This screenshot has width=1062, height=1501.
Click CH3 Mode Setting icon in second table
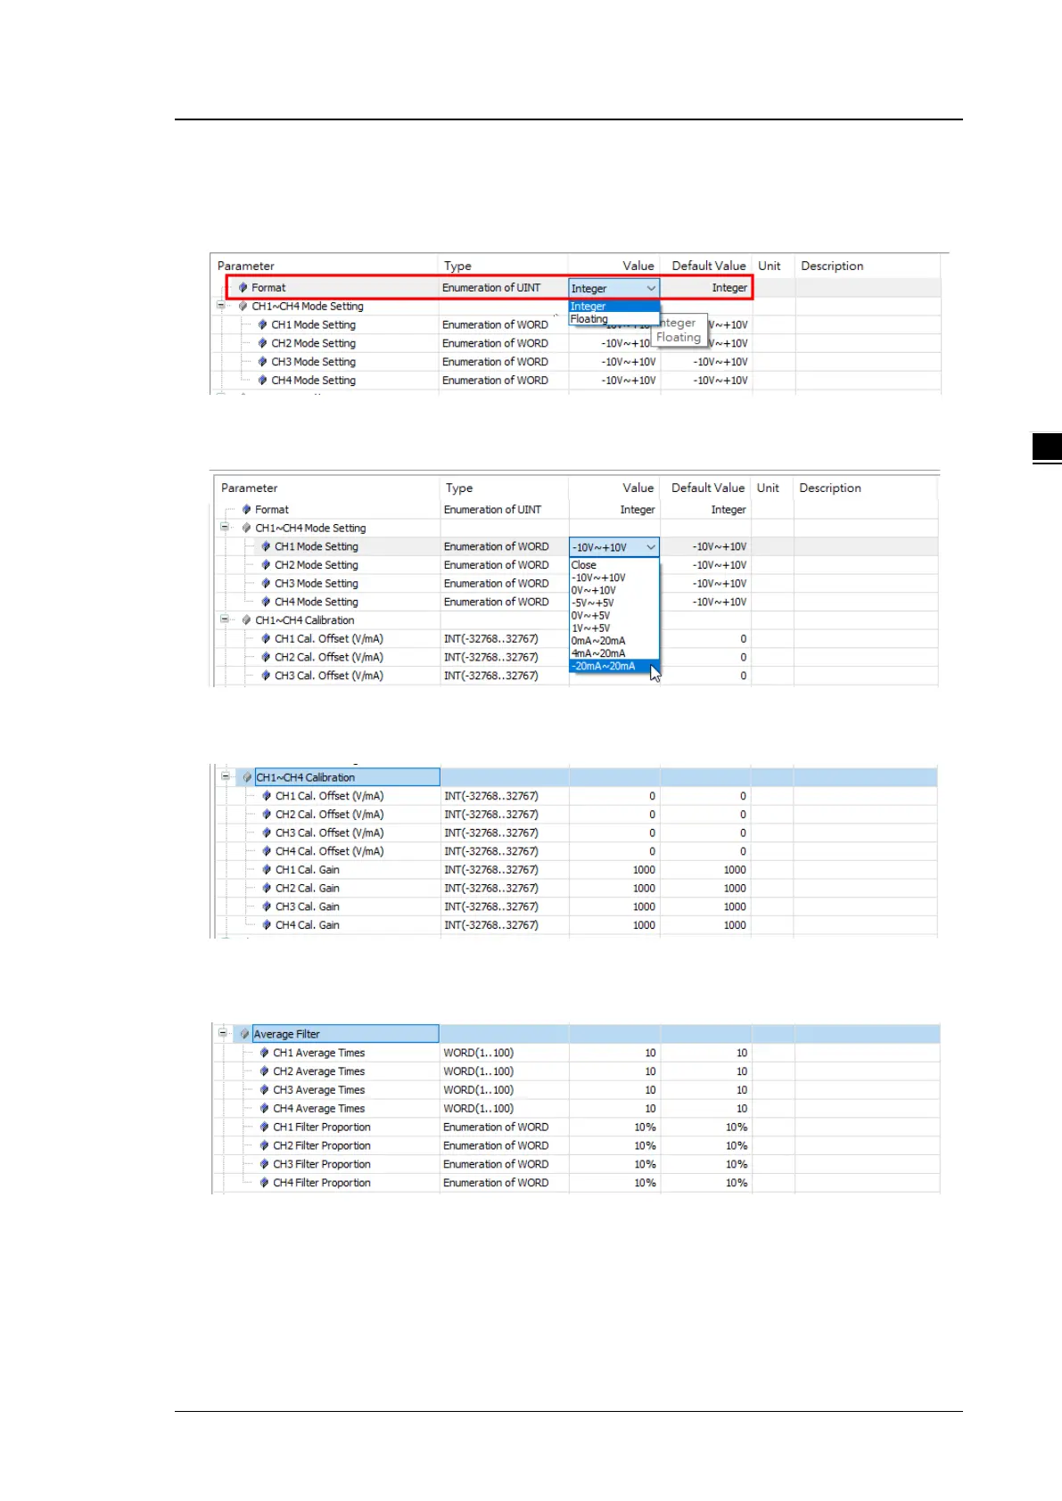point(266,584)
